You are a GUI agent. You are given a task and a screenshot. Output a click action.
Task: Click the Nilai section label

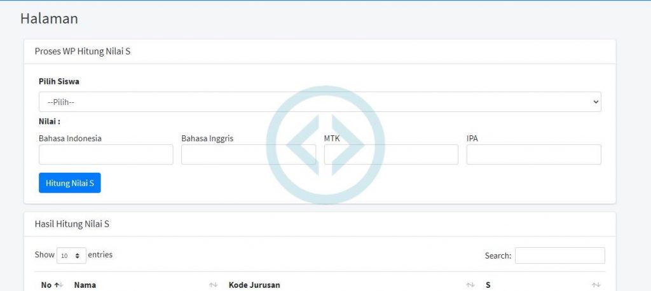pyautogui.click(x=50, y=121)
